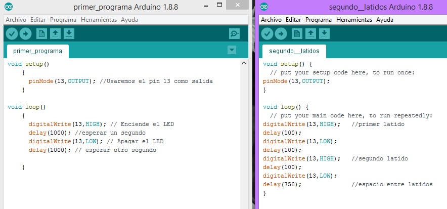Open Archivo menu in segundo__latidos window
Image resolution: width=447 pixels, height=209 pixels.
[x=272, y=20]
